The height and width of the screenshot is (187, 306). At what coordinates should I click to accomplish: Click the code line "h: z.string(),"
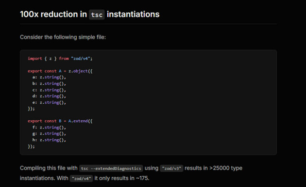click(49, 140)
